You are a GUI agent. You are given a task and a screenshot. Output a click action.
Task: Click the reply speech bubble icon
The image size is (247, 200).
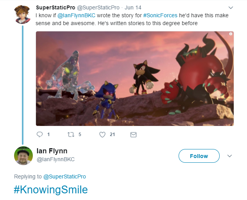tap(39, 135)
